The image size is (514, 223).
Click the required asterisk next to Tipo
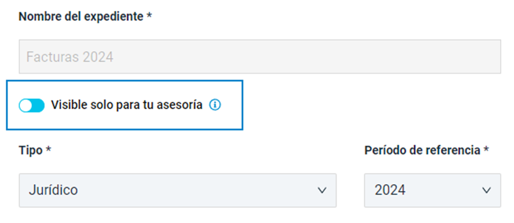coord(49,149)
